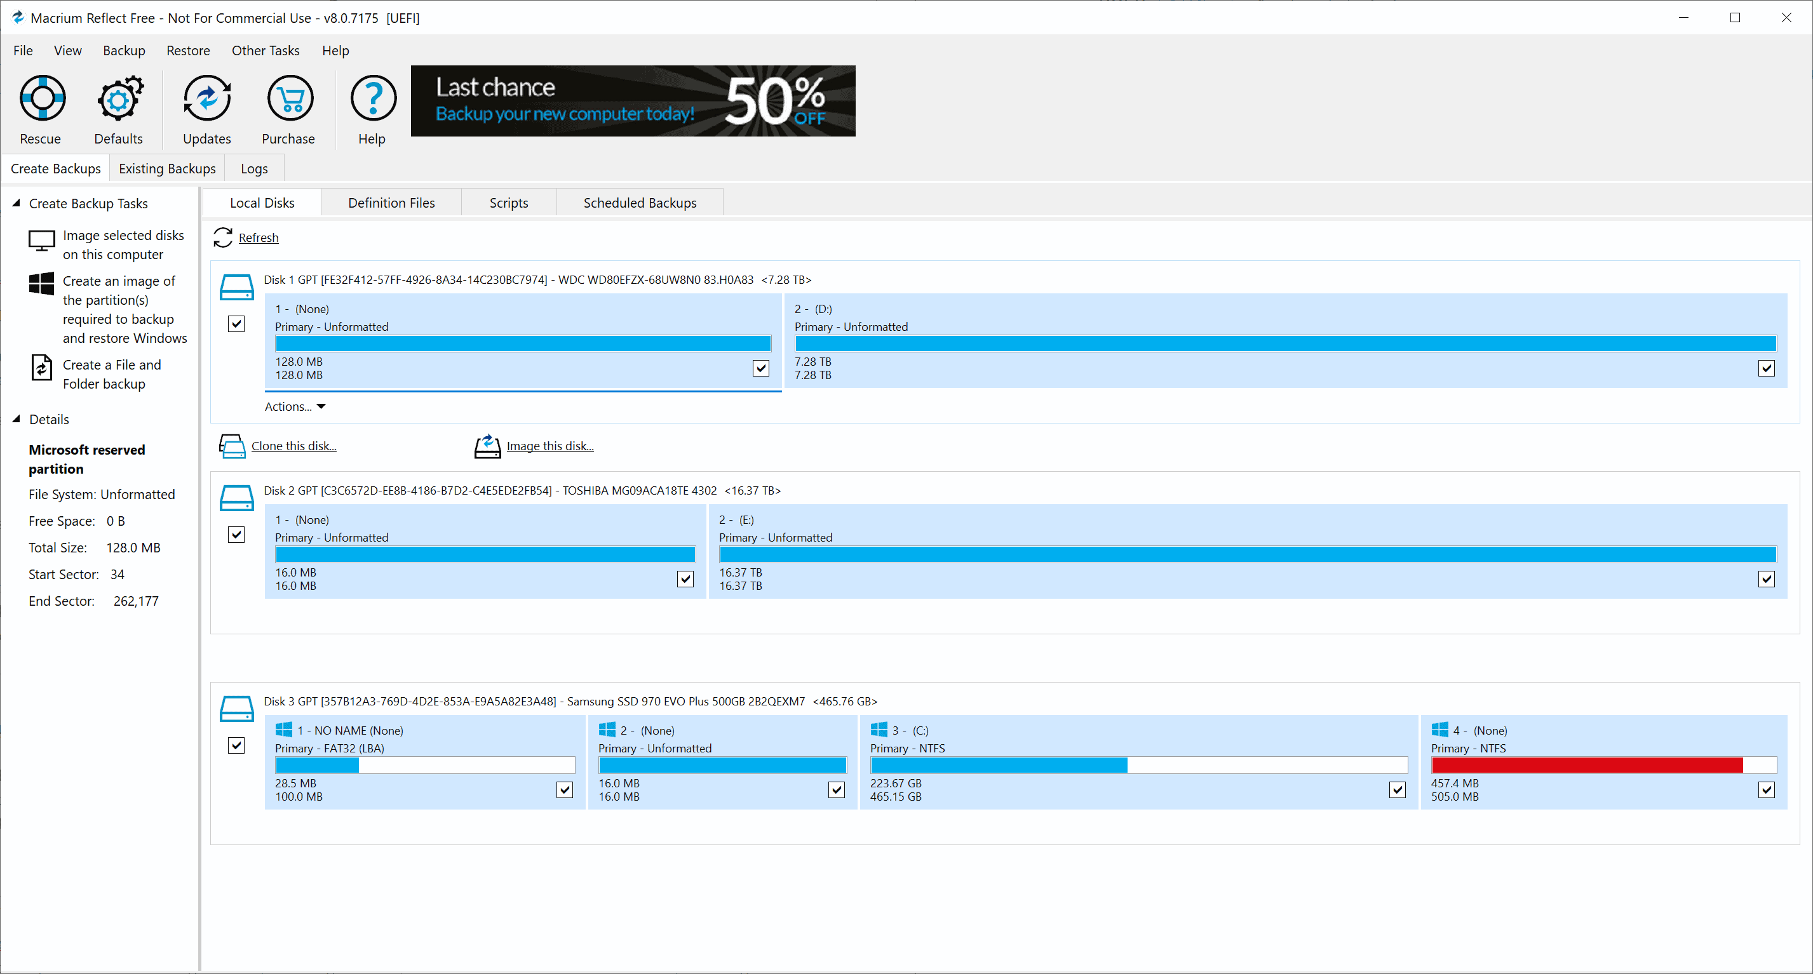Select the Disk 3 C: partition bar slider
1813x974 pixels.
[1128, 765]
